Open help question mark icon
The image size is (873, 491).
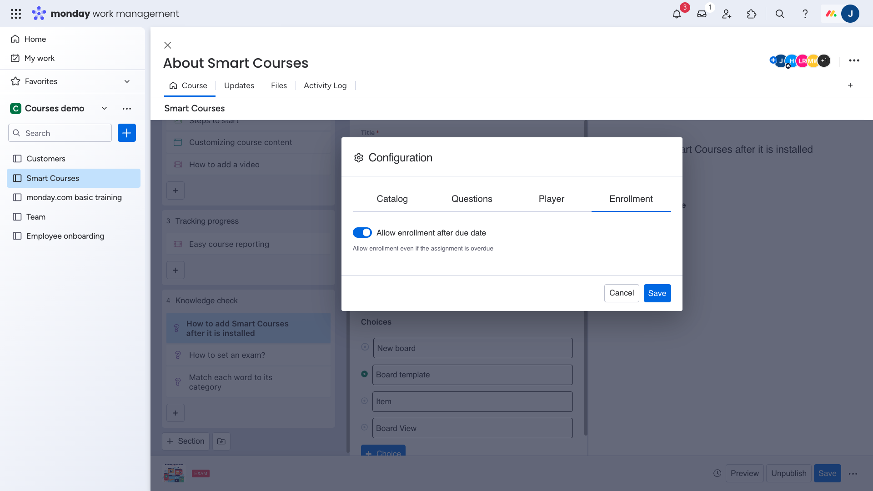pos(805,14)
